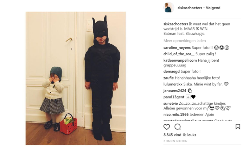The width and height of the screenshot is (243, 150).
Task: Visit child_of_the_sea__ profile
Action: (x=179, y=54)
